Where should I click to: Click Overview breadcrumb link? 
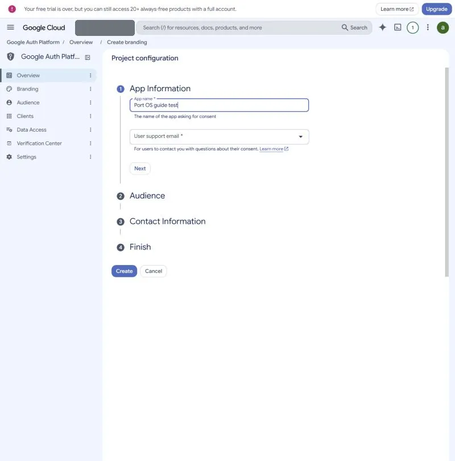[81, 42]
